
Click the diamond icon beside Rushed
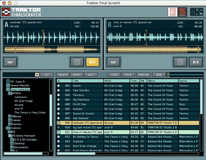(x=59, y=109)
